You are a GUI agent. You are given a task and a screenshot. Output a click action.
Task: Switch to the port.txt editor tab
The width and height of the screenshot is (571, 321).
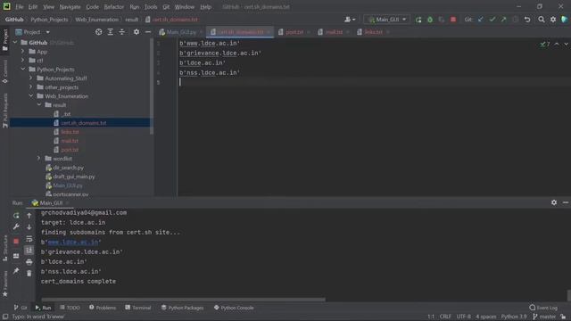(x=294, y=32)
